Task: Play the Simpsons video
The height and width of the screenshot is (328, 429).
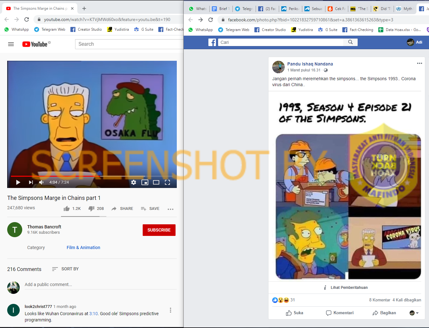Action: (x=18, y=182)
